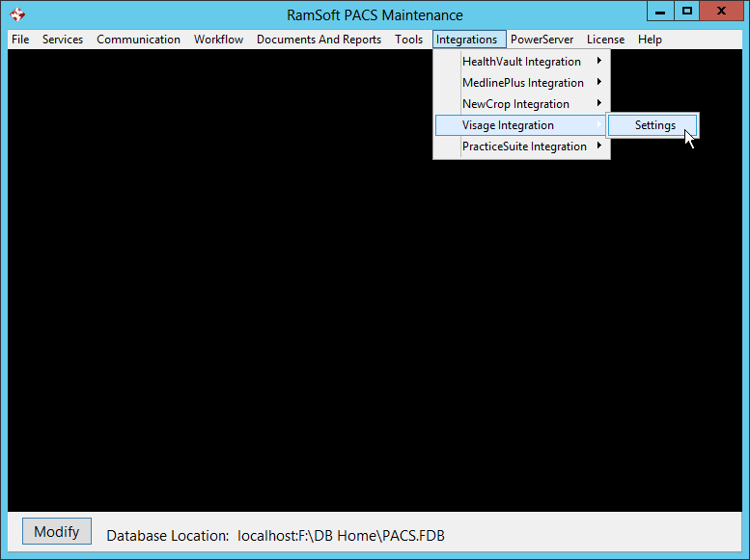Viewport: 750px width, 560px height.
Task: Expand MedlinePlus Integration submenu
Action: pyautogui.click(x=522, y=83)
